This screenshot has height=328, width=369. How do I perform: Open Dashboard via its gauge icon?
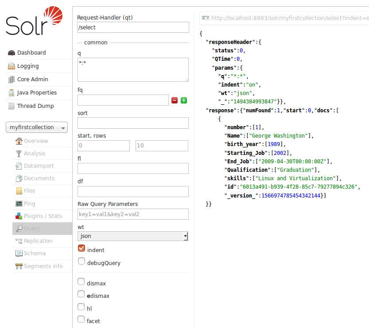point(12,53)
